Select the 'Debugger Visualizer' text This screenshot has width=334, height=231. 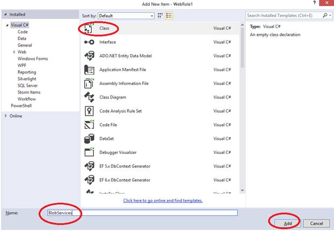(x=118, y=152)
